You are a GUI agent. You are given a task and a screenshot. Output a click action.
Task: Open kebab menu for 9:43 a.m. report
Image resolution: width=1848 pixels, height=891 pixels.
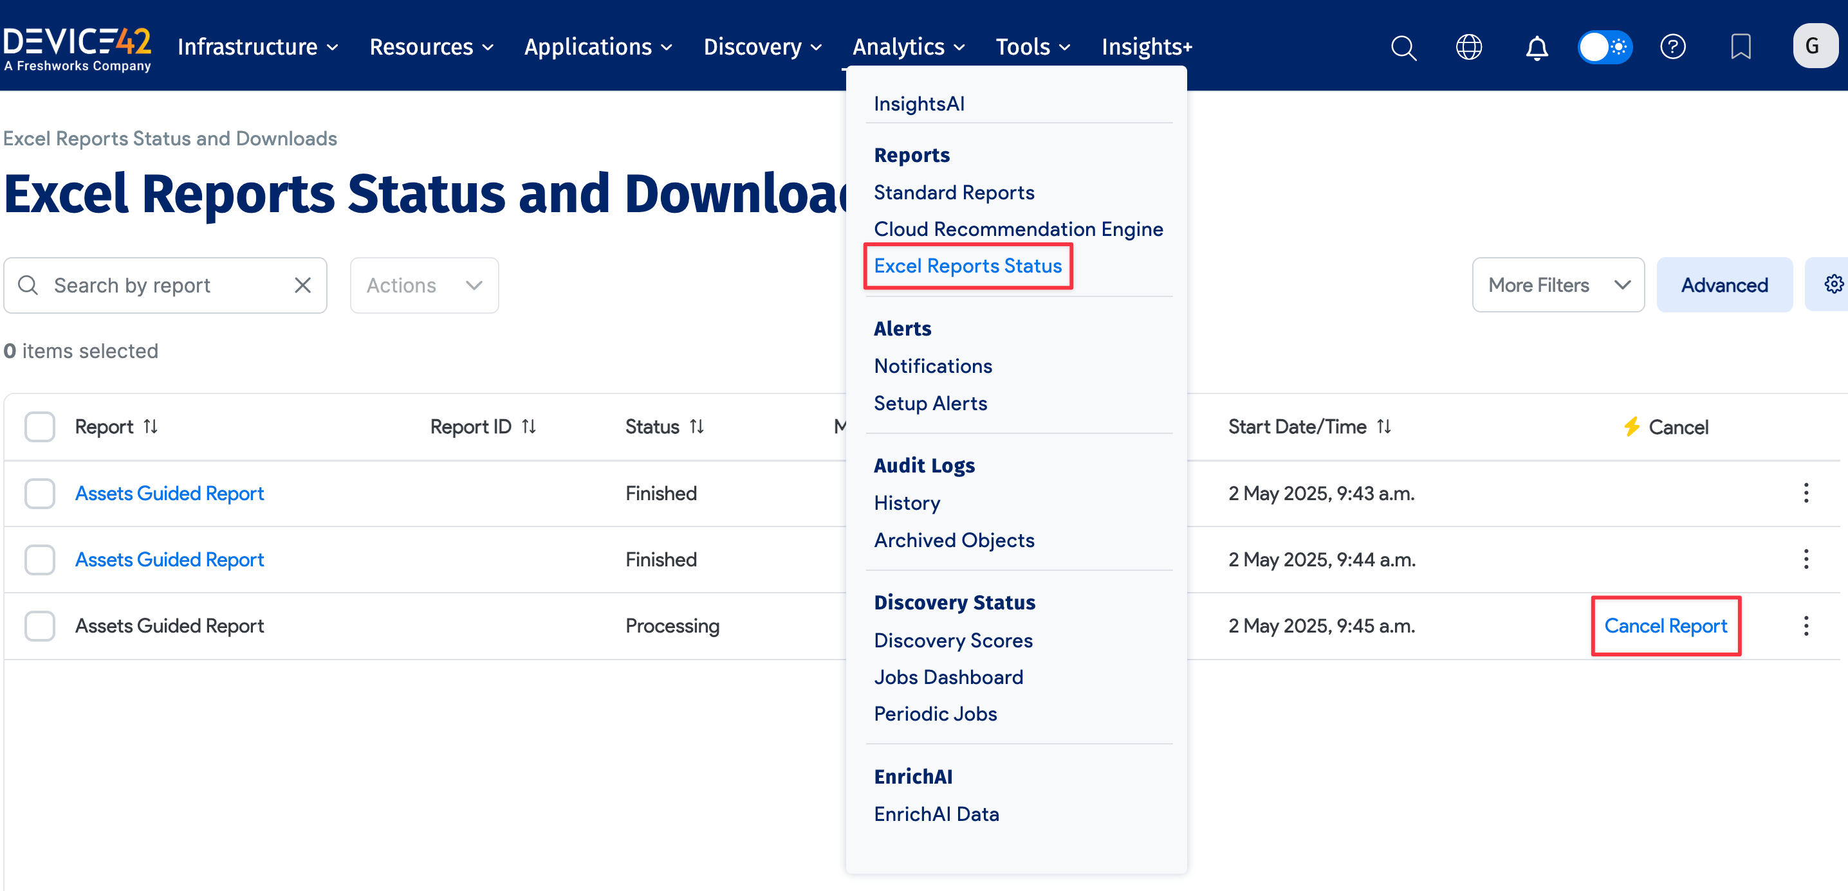1806,493
